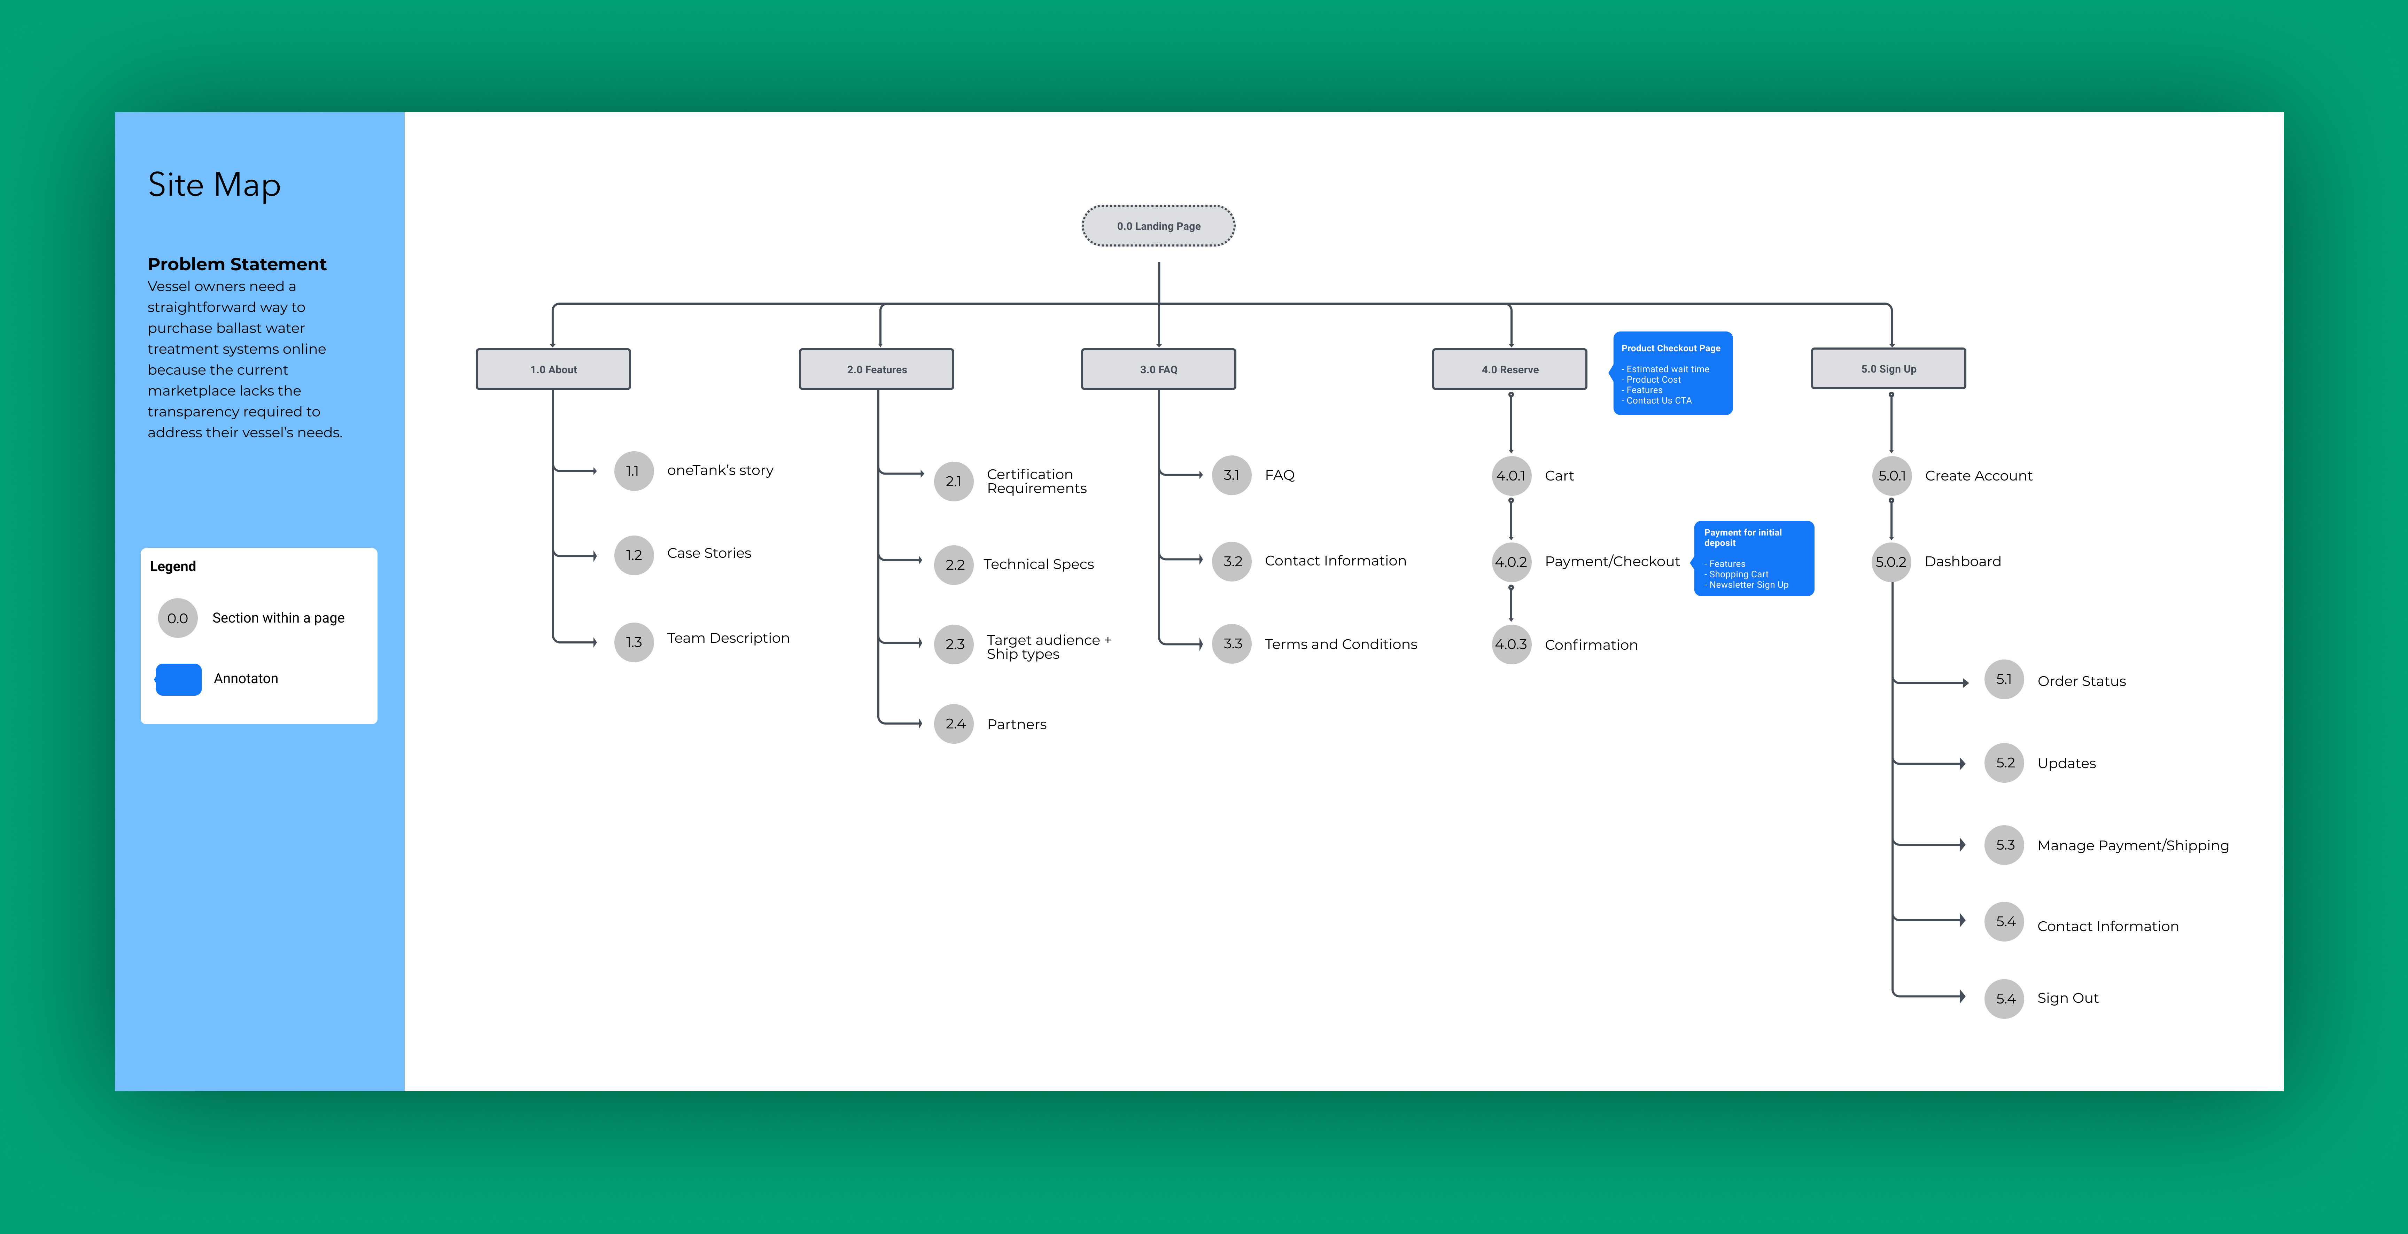Click the "Annotaton" legend text

tap(246, 679)
